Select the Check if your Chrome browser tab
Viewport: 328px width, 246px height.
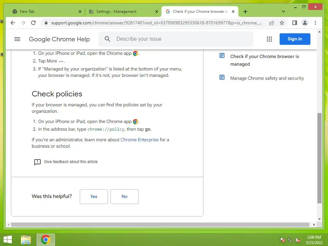200,12
